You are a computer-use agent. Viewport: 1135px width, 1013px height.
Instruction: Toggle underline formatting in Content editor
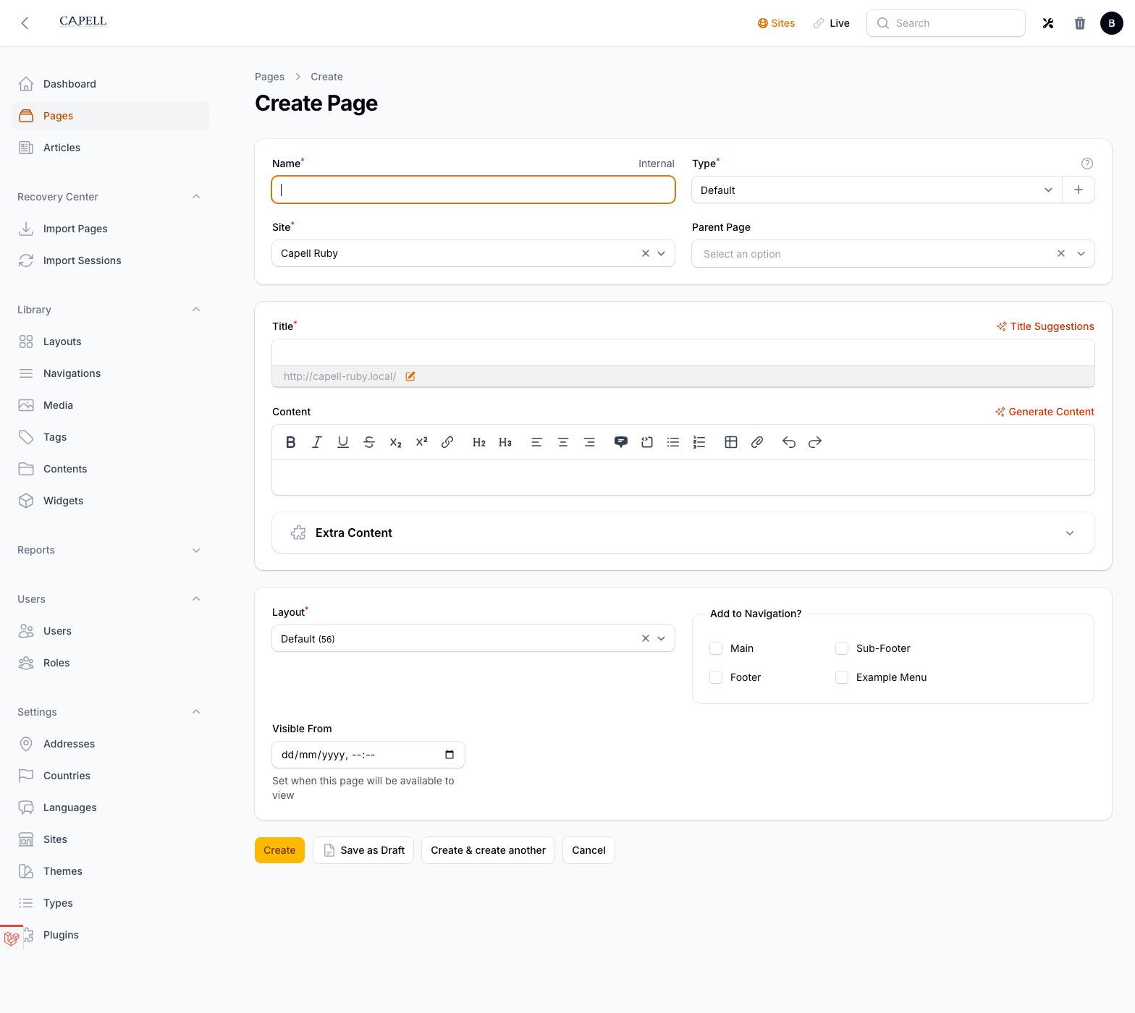click(343, 442)
